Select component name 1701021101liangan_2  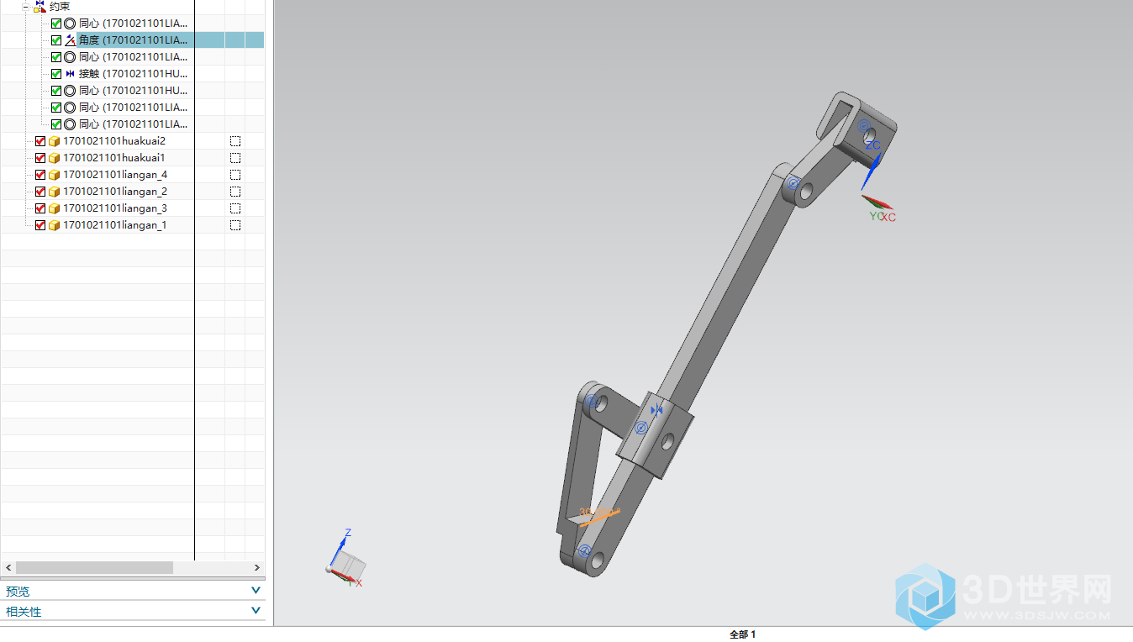pos(115,192)
